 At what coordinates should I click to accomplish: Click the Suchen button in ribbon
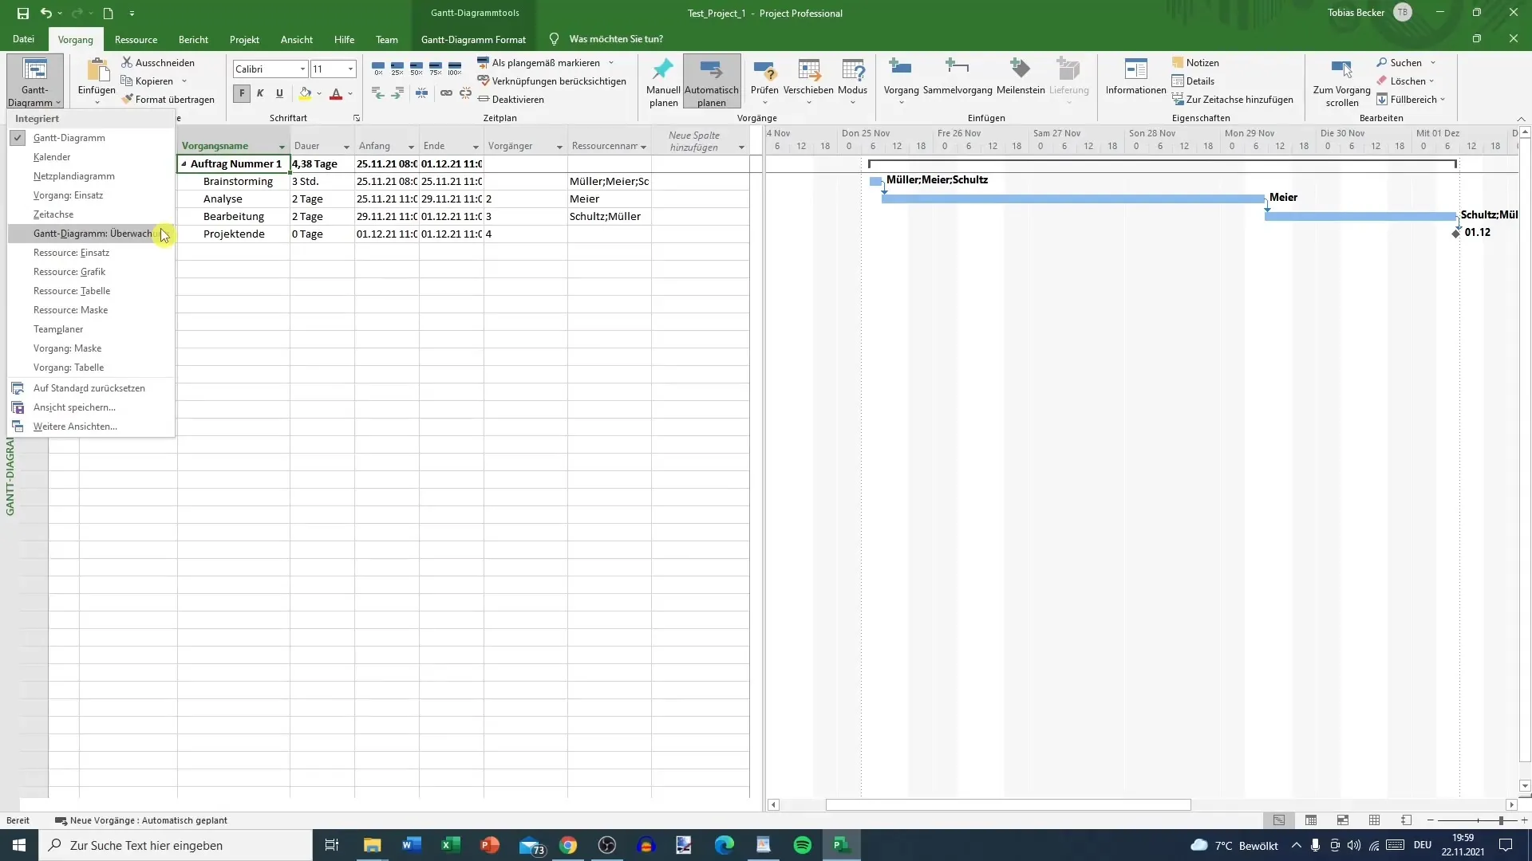pyautogui.click(x=1408, y=62)
